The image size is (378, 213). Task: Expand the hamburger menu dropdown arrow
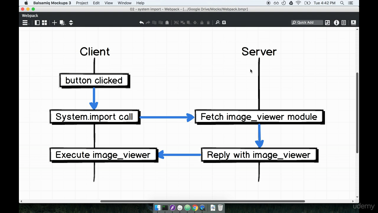tap(29, 25)
